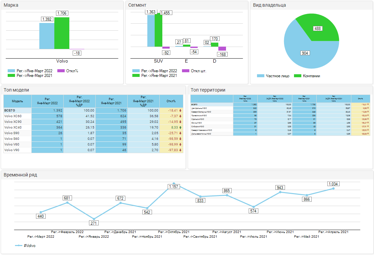Sort the models table by the Модель column header

click(x=17, y=101)
